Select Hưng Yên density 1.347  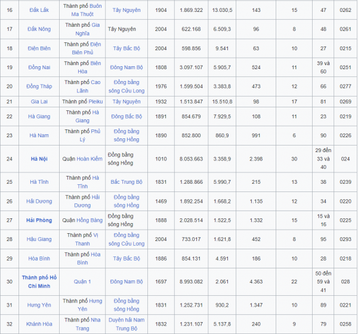coord(256,305)
